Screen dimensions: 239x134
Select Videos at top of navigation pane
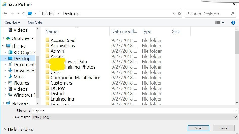tap(18, 30)
